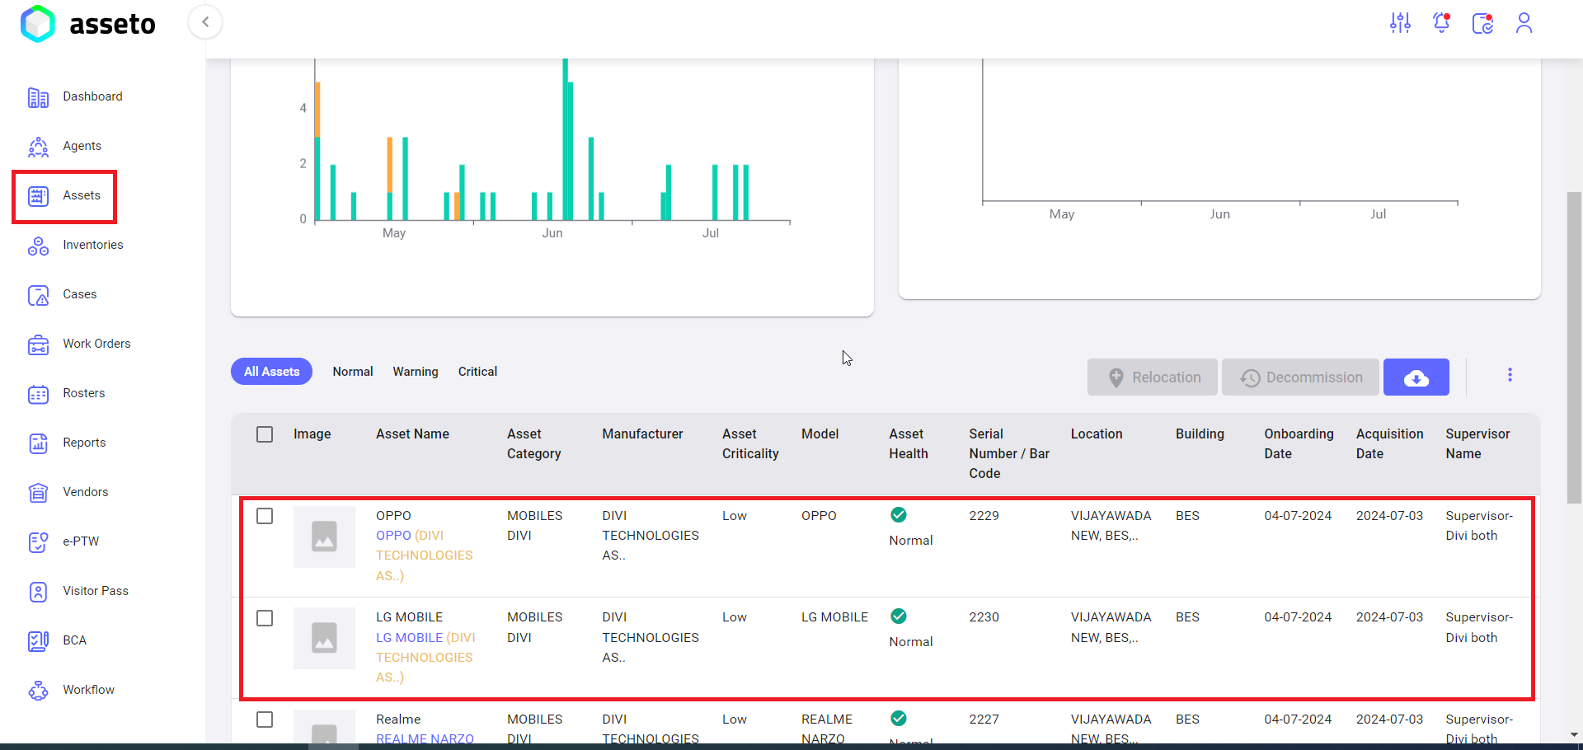Check the OPPO asset row checkbox
The image size is (1583, 750).
click(265, 516)
